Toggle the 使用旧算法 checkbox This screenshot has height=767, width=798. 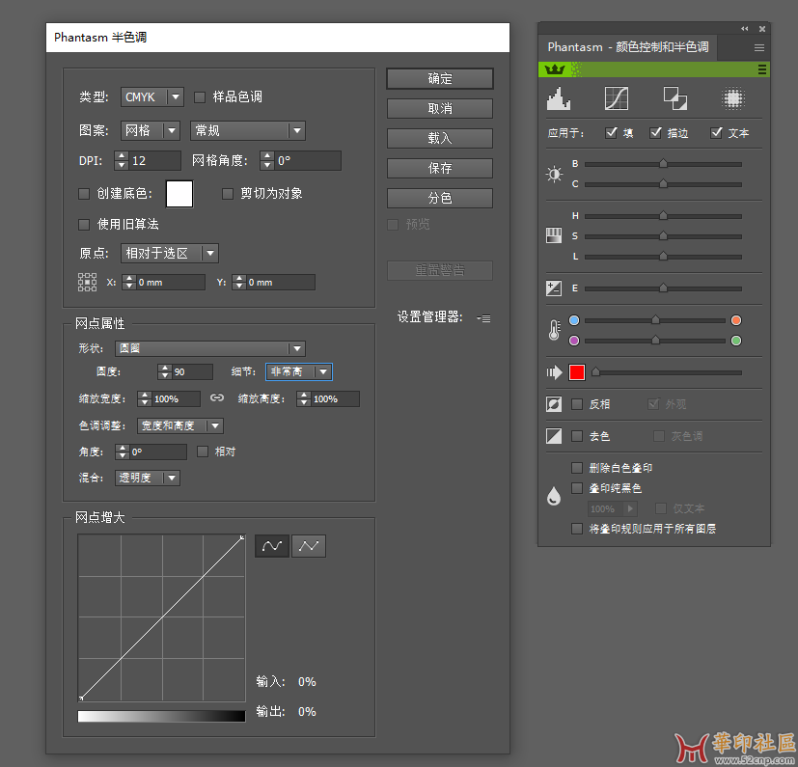[83, 225]
